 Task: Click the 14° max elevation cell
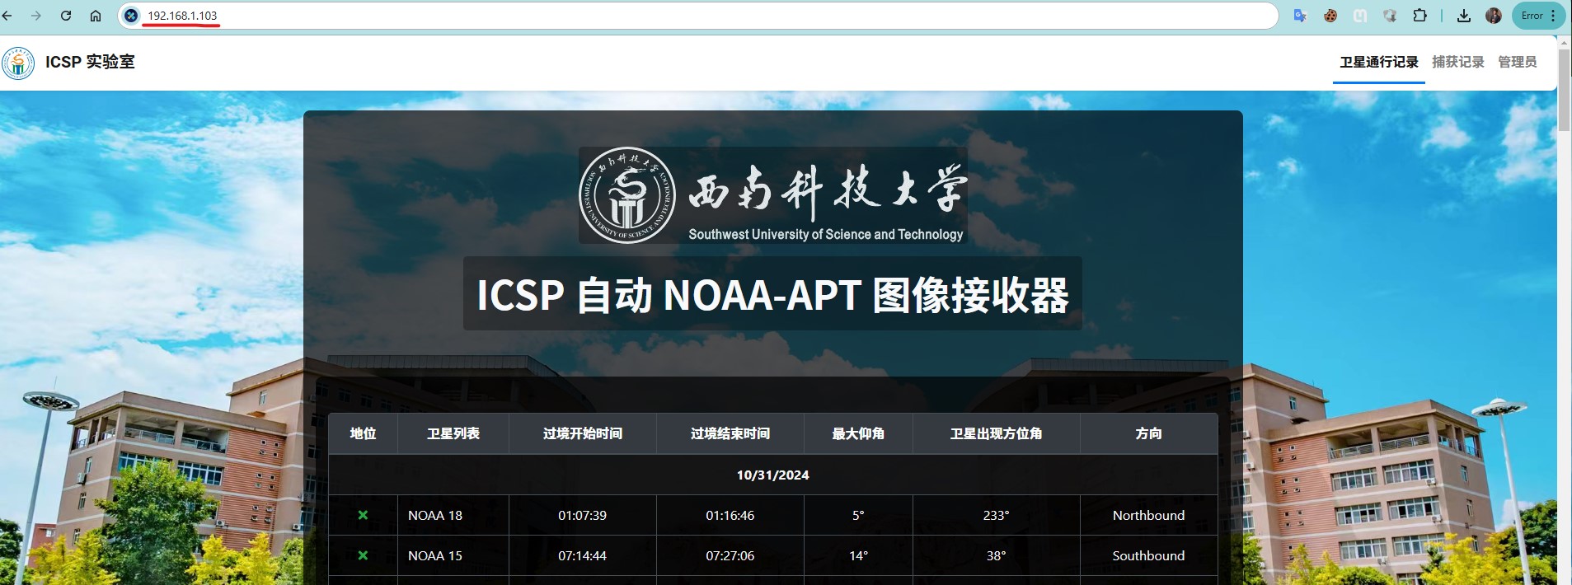(x=858, y=555)
